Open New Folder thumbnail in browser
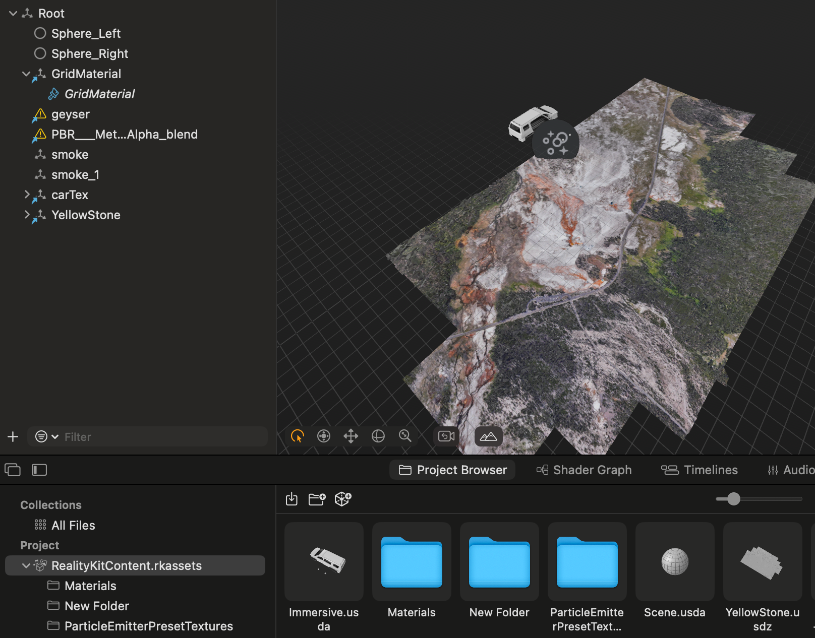This screenshot has width=815, height=638. [x=499, y=561]
